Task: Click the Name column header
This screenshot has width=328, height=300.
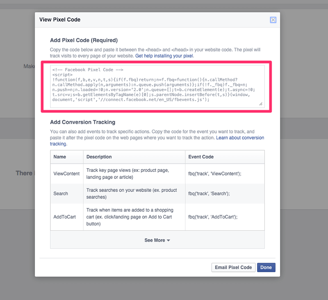Action: click(x=60, y=157)
